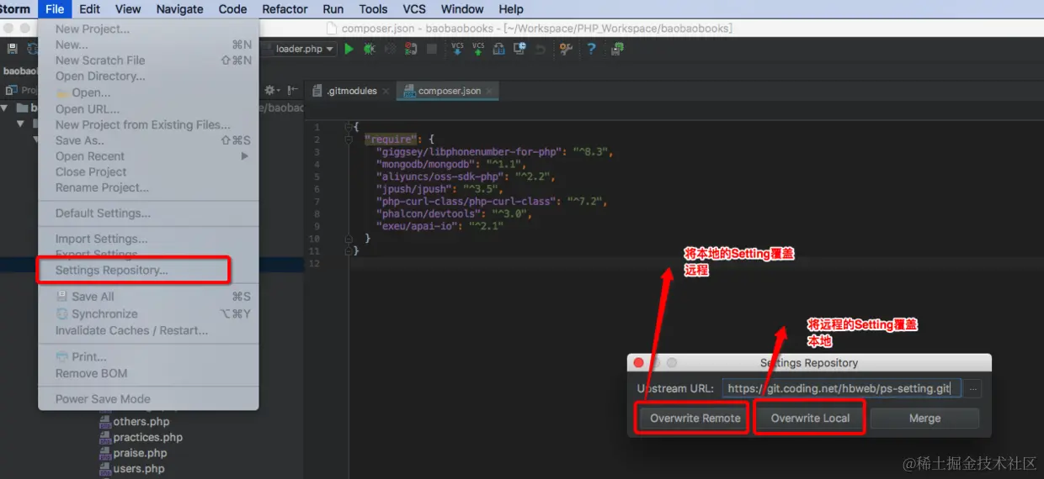Click the Run with Coverage icon
1044x479 pixels.
pos(391,49)
